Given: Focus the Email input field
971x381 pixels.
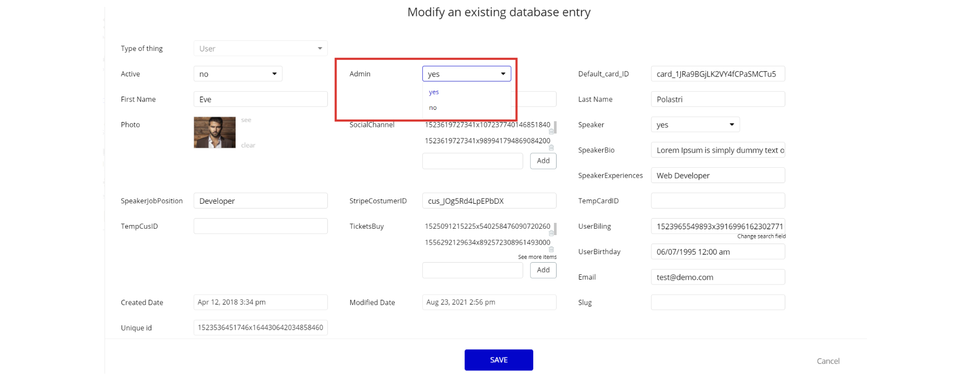Looking at the screenshot, I should click(x=717, y=277).
